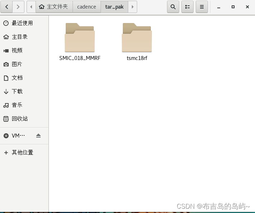
Task: Go forward with the forward arrow
Action: tap(19, 7)
